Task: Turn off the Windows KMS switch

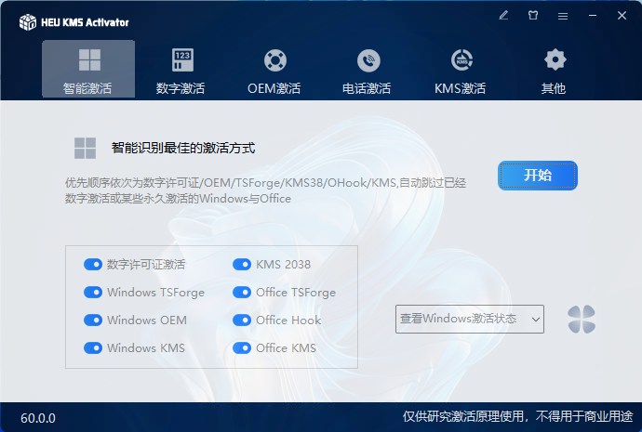Action: [x=93, y=347]
